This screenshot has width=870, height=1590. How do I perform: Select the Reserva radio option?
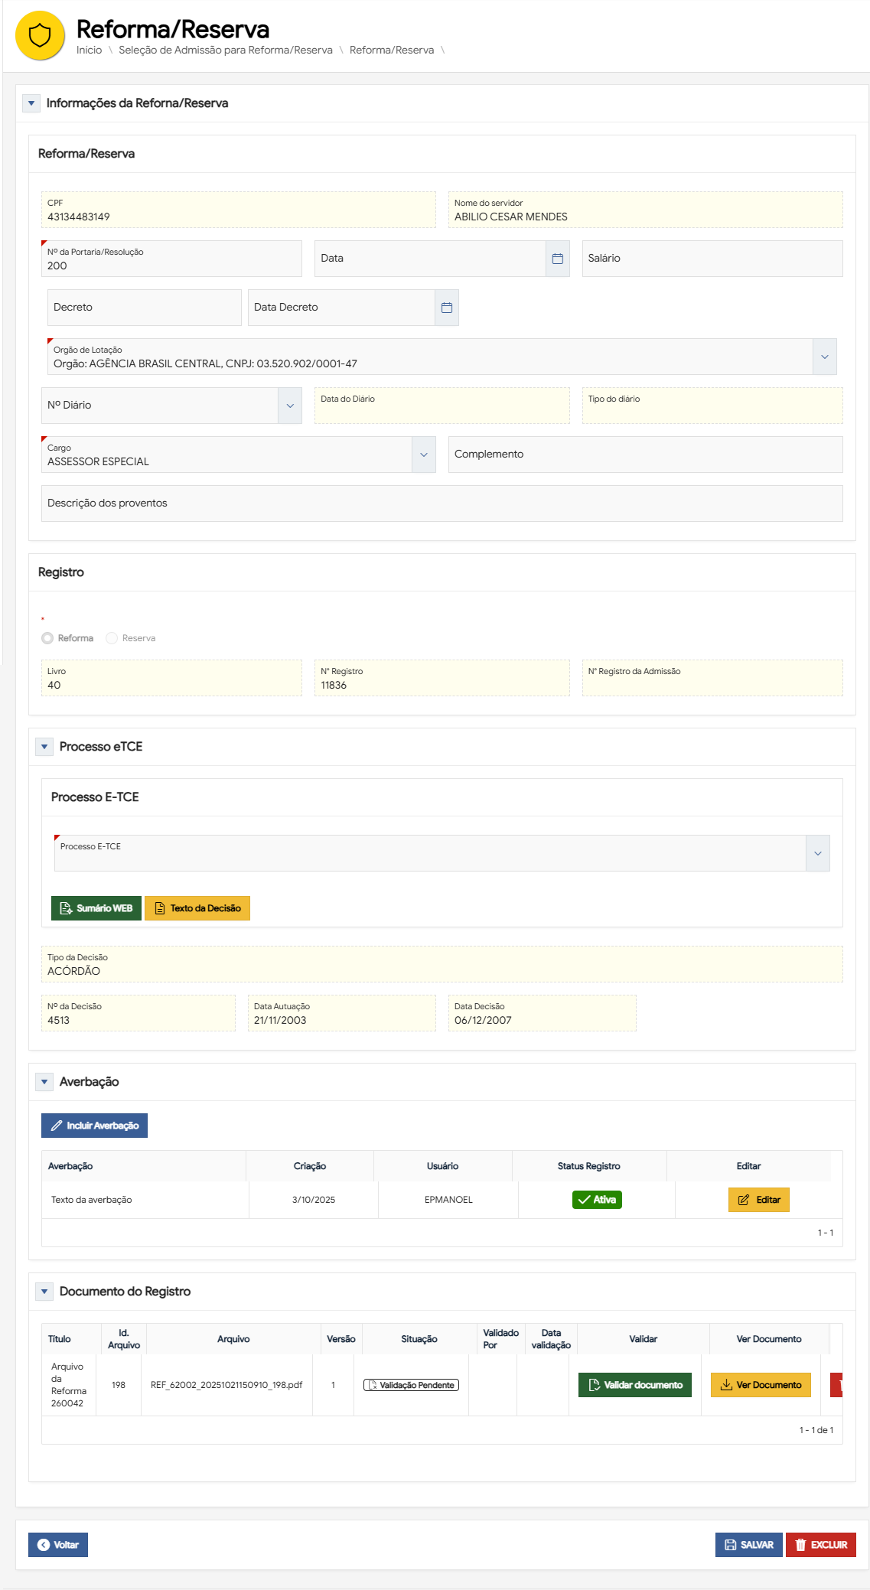click(112, 638)
